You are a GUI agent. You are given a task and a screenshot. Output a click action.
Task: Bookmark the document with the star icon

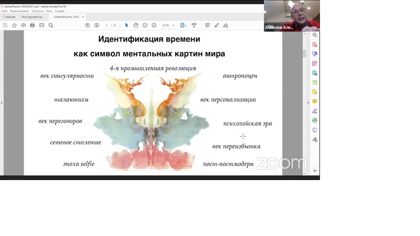14,25
